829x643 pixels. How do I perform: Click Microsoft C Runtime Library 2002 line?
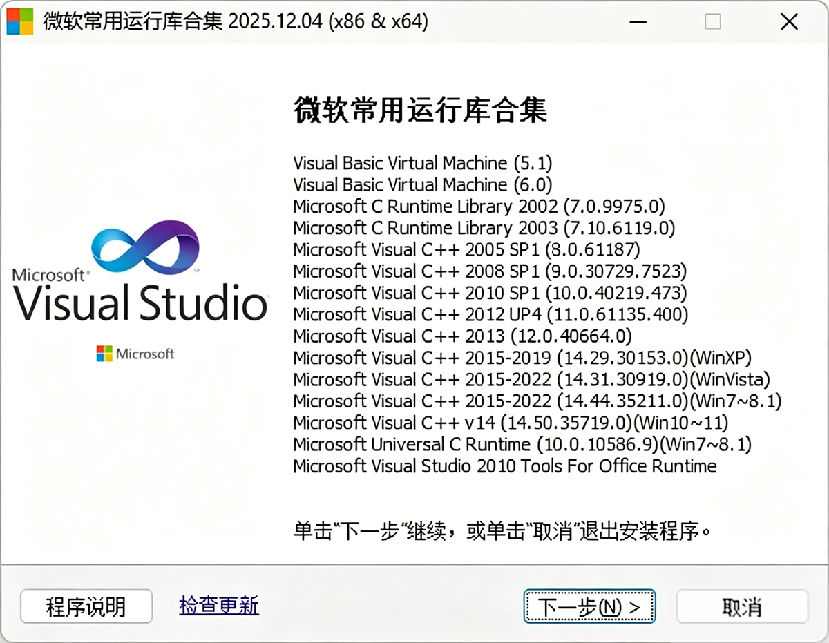479,207
